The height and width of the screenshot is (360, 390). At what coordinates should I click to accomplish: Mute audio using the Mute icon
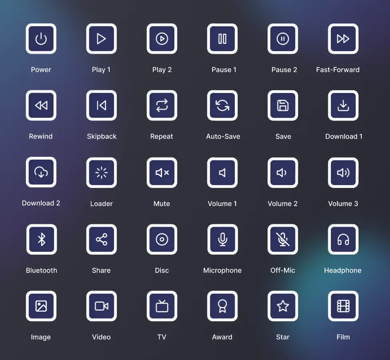coord(162,173)
